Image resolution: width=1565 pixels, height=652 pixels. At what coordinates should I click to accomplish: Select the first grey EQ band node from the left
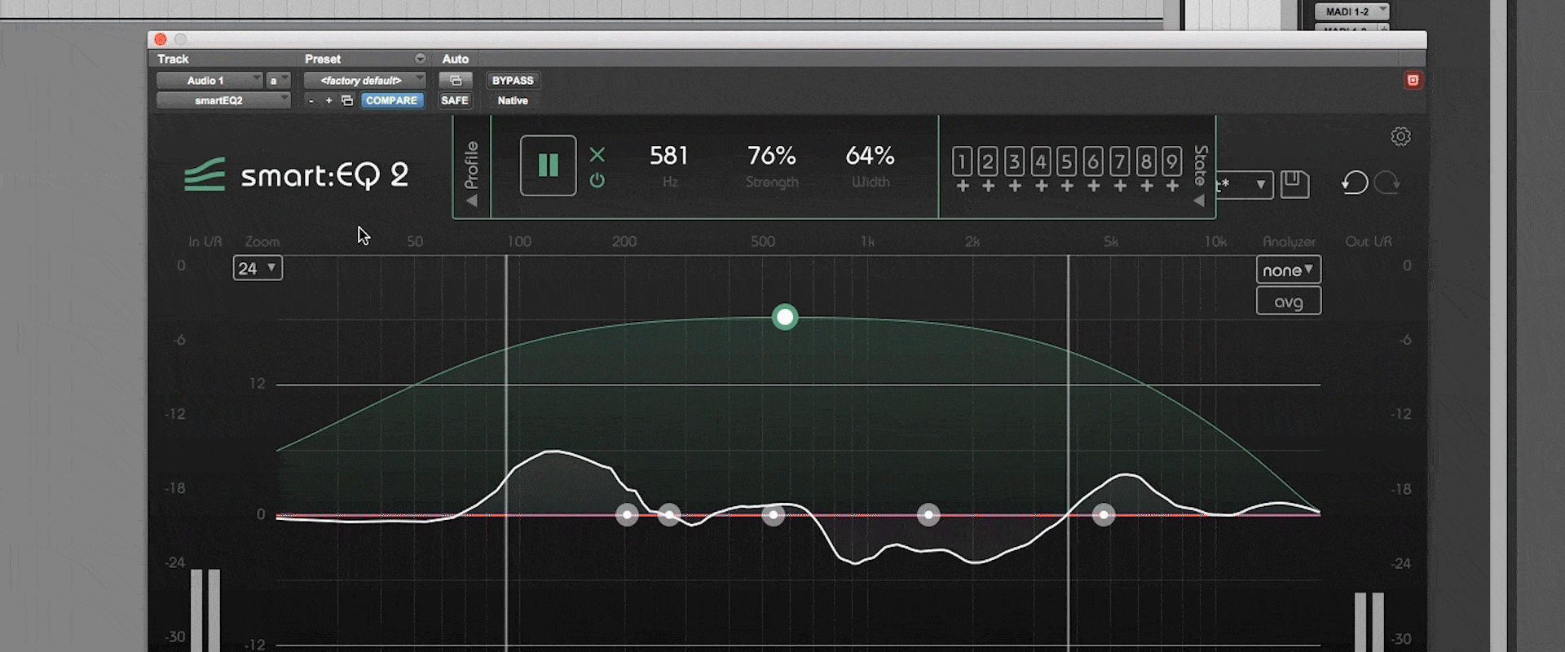627,514
